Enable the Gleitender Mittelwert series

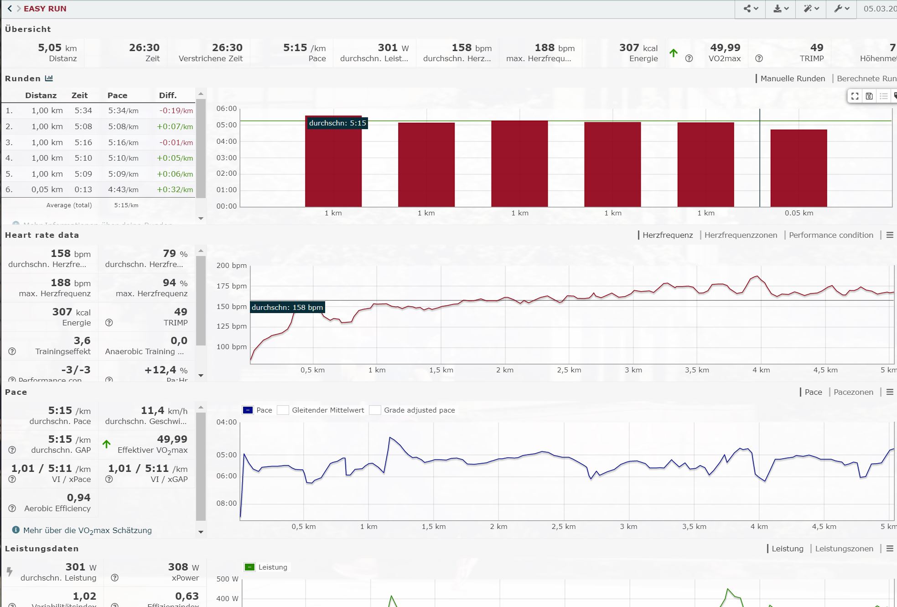[x=283, y=410]
